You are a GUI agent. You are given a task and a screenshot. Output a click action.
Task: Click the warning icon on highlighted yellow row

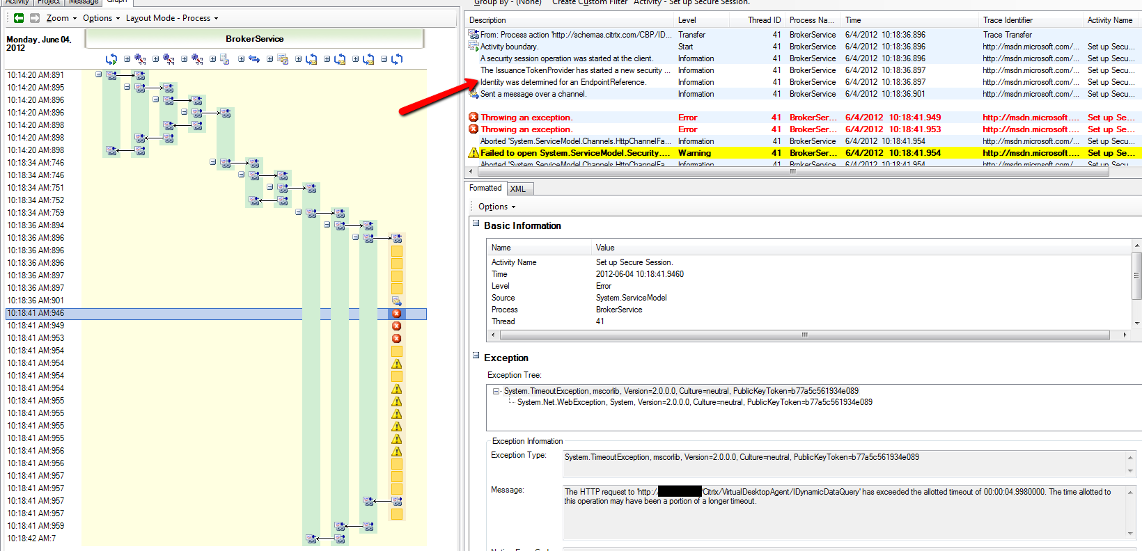pos(474,153)
